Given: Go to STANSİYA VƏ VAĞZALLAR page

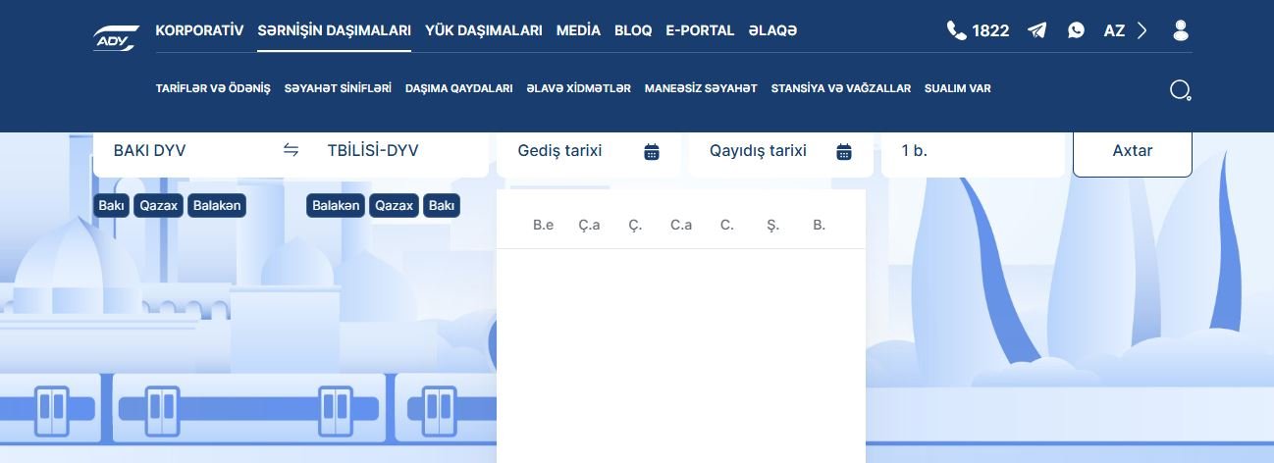Looking at the screenshot, I should coord(841,88).
